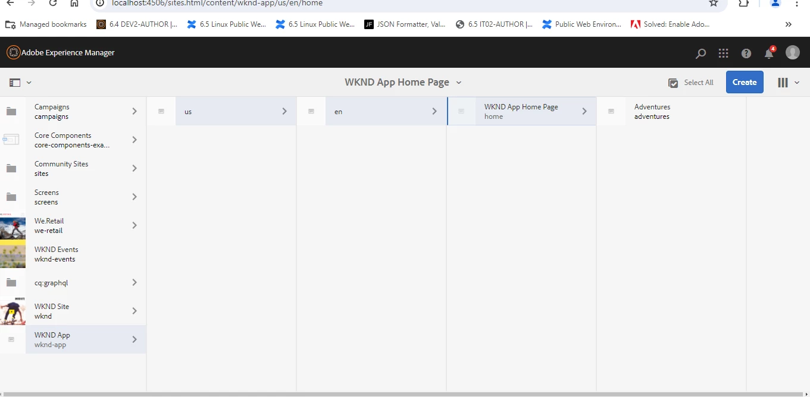Click the WKND App page icon
810x397 pixels.
[x=11, y=339]
